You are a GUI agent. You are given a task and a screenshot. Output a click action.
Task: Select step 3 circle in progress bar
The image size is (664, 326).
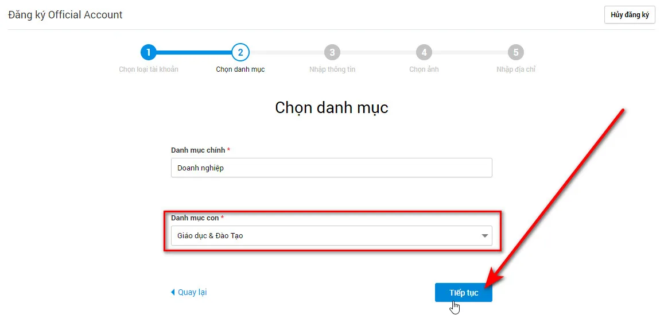(332, 52)
